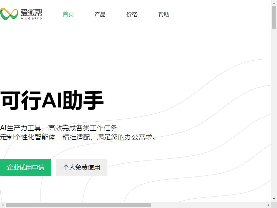Screen dimensions: 277x208
Task: Open the 首页 nav tab
Action: (x=68, y=14)
